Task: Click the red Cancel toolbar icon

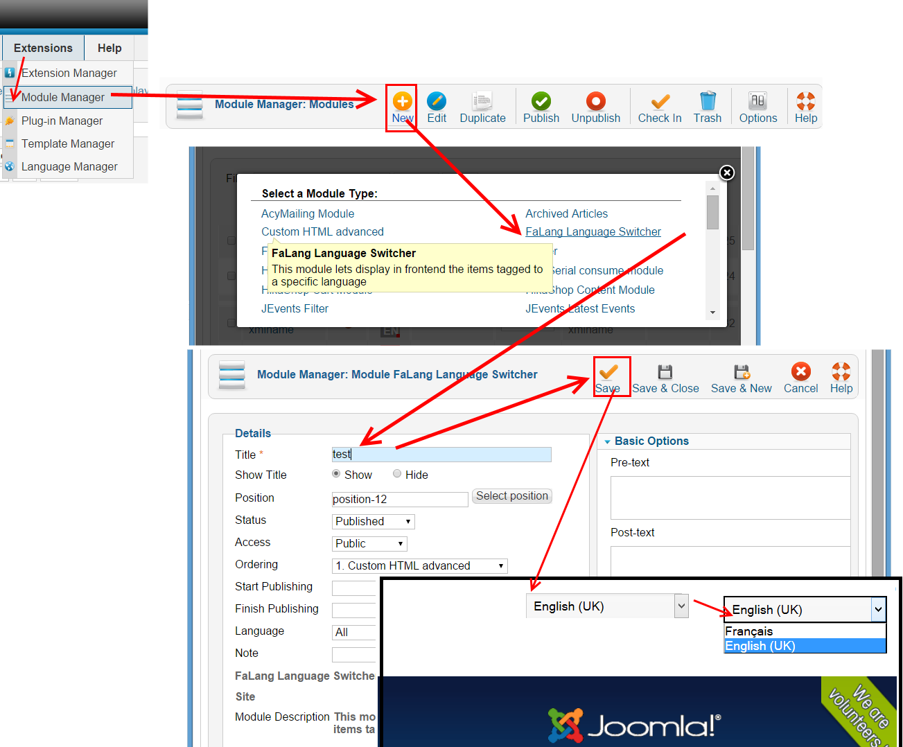Action: tap(801, 371)
